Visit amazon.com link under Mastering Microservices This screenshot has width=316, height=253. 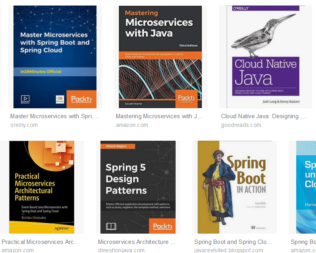click(x=132, y=125)
